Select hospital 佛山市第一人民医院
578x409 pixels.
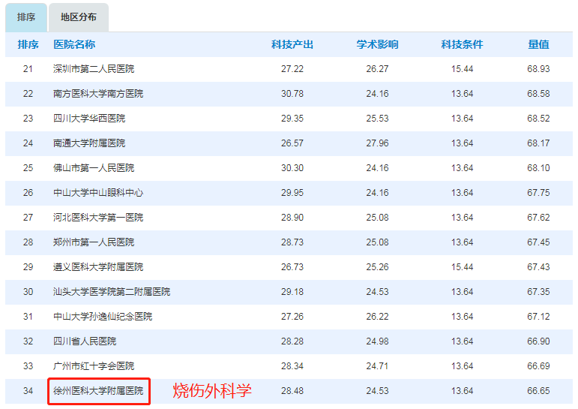coord(94,168)
